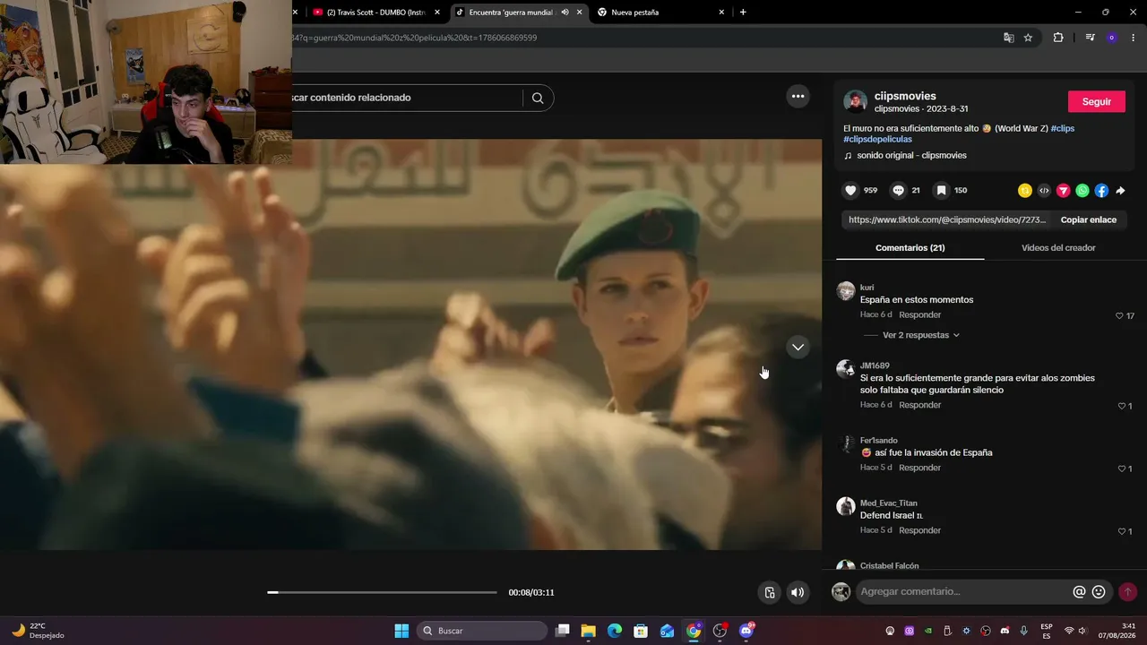Switch to the Nueva pestaña browser tab
The width and height of the screenshot is (1147, 645).
click(x=660, y=13)
